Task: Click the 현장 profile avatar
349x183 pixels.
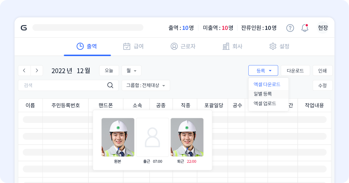Action: click(x=323, y=28)
